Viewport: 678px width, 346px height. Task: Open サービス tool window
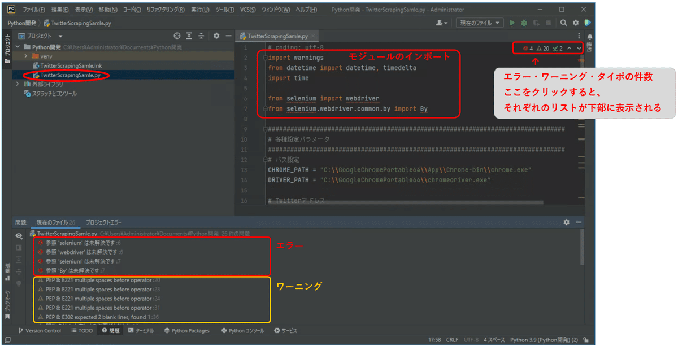click(285, 331)
